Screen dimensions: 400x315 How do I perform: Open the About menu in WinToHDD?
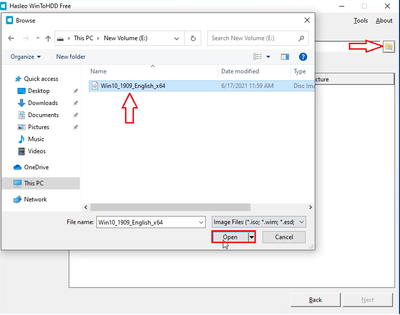coord(384,21)
